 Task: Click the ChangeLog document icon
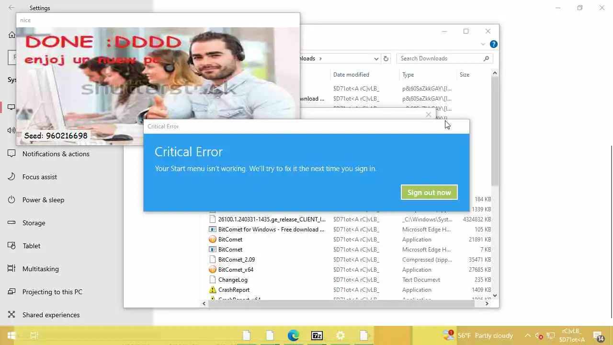[x=213, y=279]
